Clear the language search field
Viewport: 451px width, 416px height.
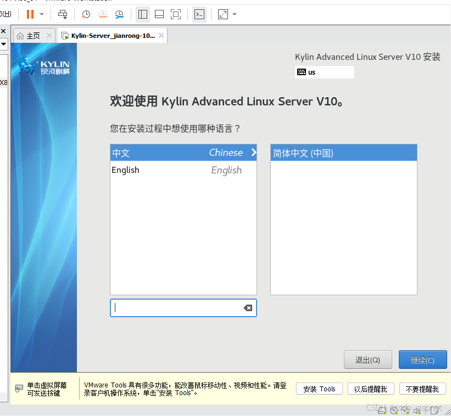[248, 308]
